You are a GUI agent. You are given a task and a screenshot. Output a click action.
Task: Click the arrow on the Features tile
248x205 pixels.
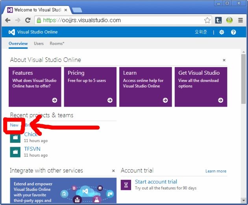point(55,100)
